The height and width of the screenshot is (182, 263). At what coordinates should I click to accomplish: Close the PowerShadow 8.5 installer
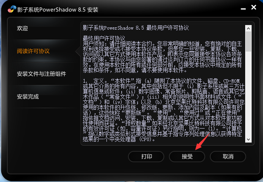click(x=254, y=7)
